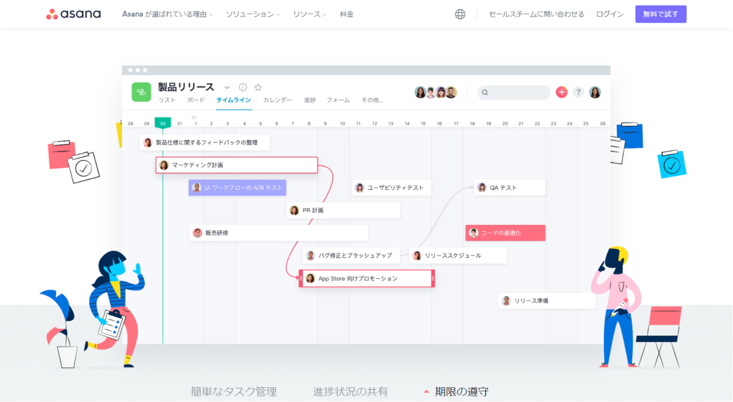Click the pink plus button to create new
This screenshot has width=733, height=402.
point(561,92)
